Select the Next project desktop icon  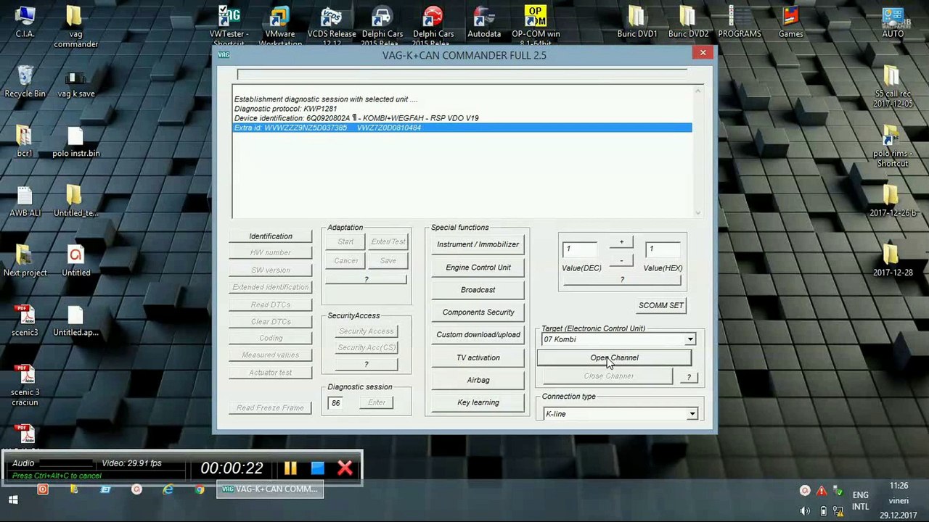(x=25, y=261)
